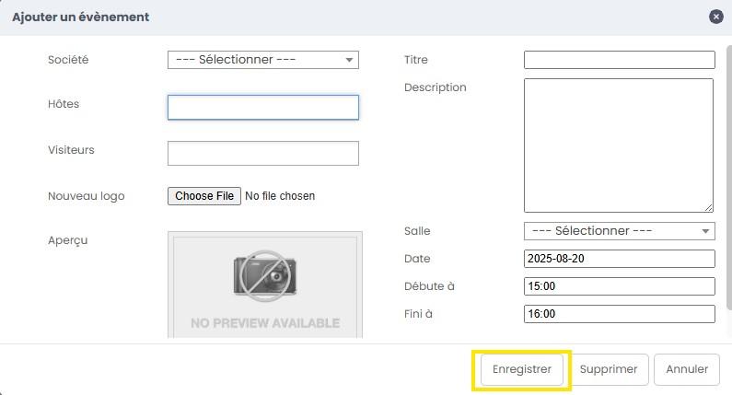Click the No file chosen text
Viewport: 732px width, 395px height.
[x=280, y=196]
